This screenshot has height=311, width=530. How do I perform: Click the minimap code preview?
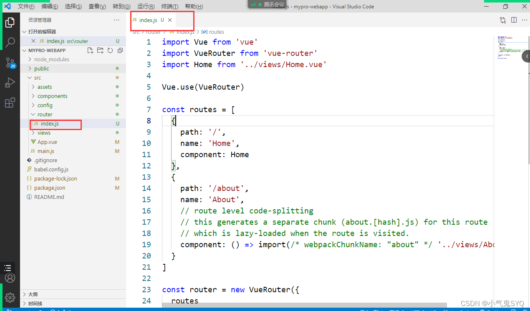[x=507, y=48]
